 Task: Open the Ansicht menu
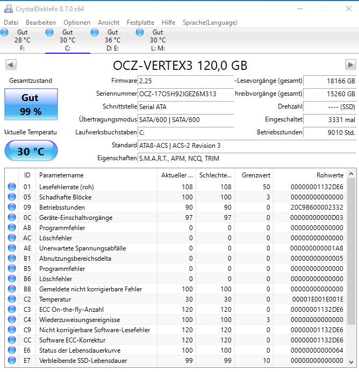tap(109, 23)
